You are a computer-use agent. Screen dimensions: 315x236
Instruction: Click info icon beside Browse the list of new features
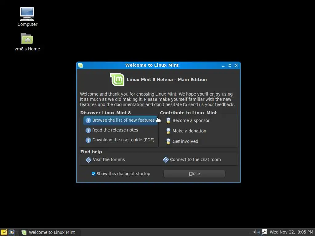pos(88,120)
